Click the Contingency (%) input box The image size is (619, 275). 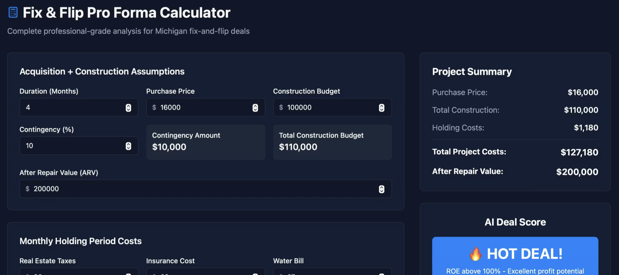67,146
